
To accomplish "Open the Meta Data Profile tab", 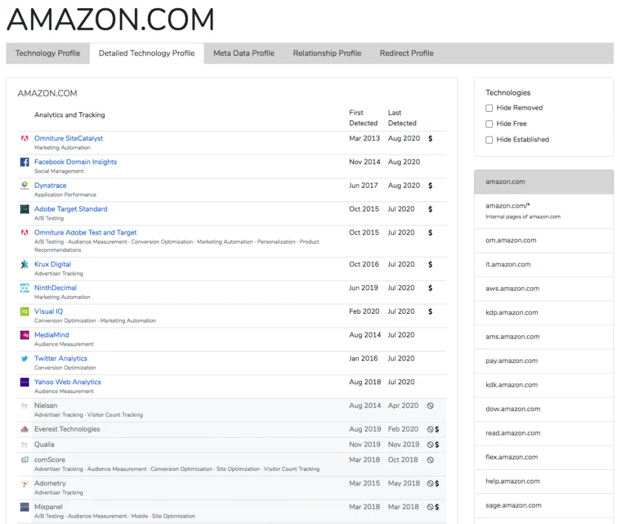I will [x=244, y=54].
